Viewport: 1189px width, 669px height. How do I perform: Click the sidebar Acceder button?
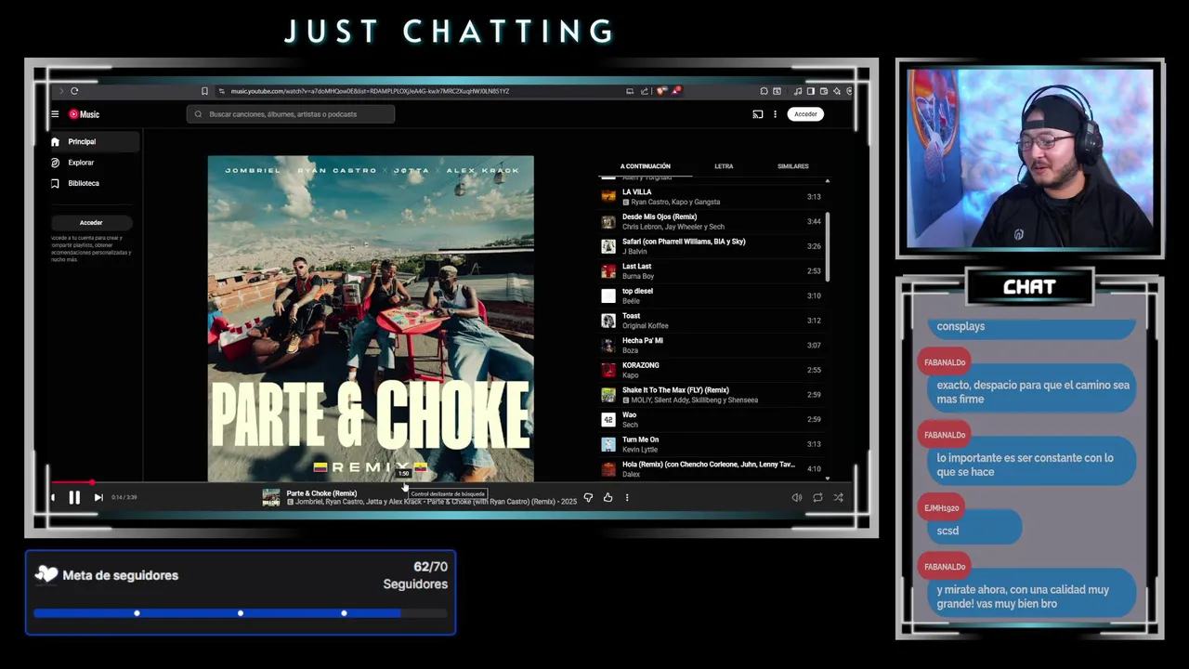pos(91,223)
